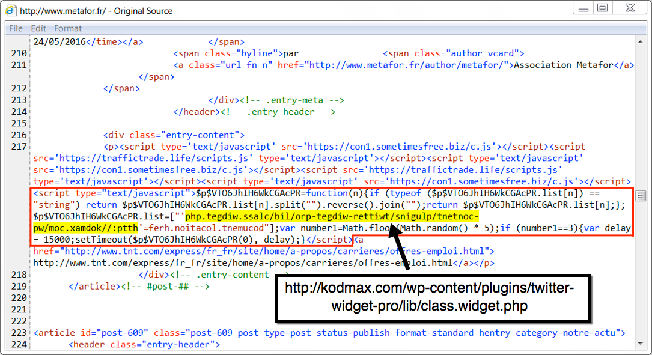Viewport: 652px width, 355px height.
Task: Select line number 218
Action: (x=19, y=275)
